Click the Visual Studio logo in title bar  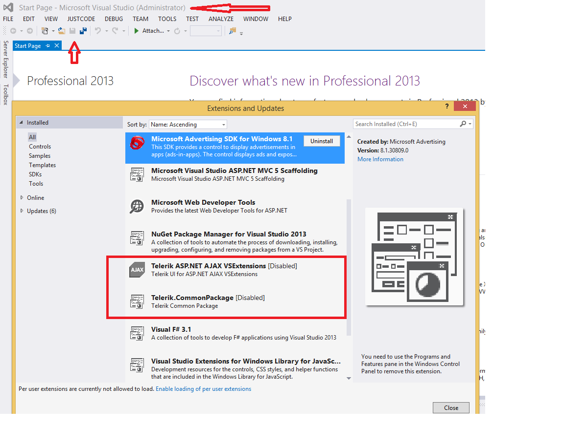pyautogui.click(x=8, y=7)
